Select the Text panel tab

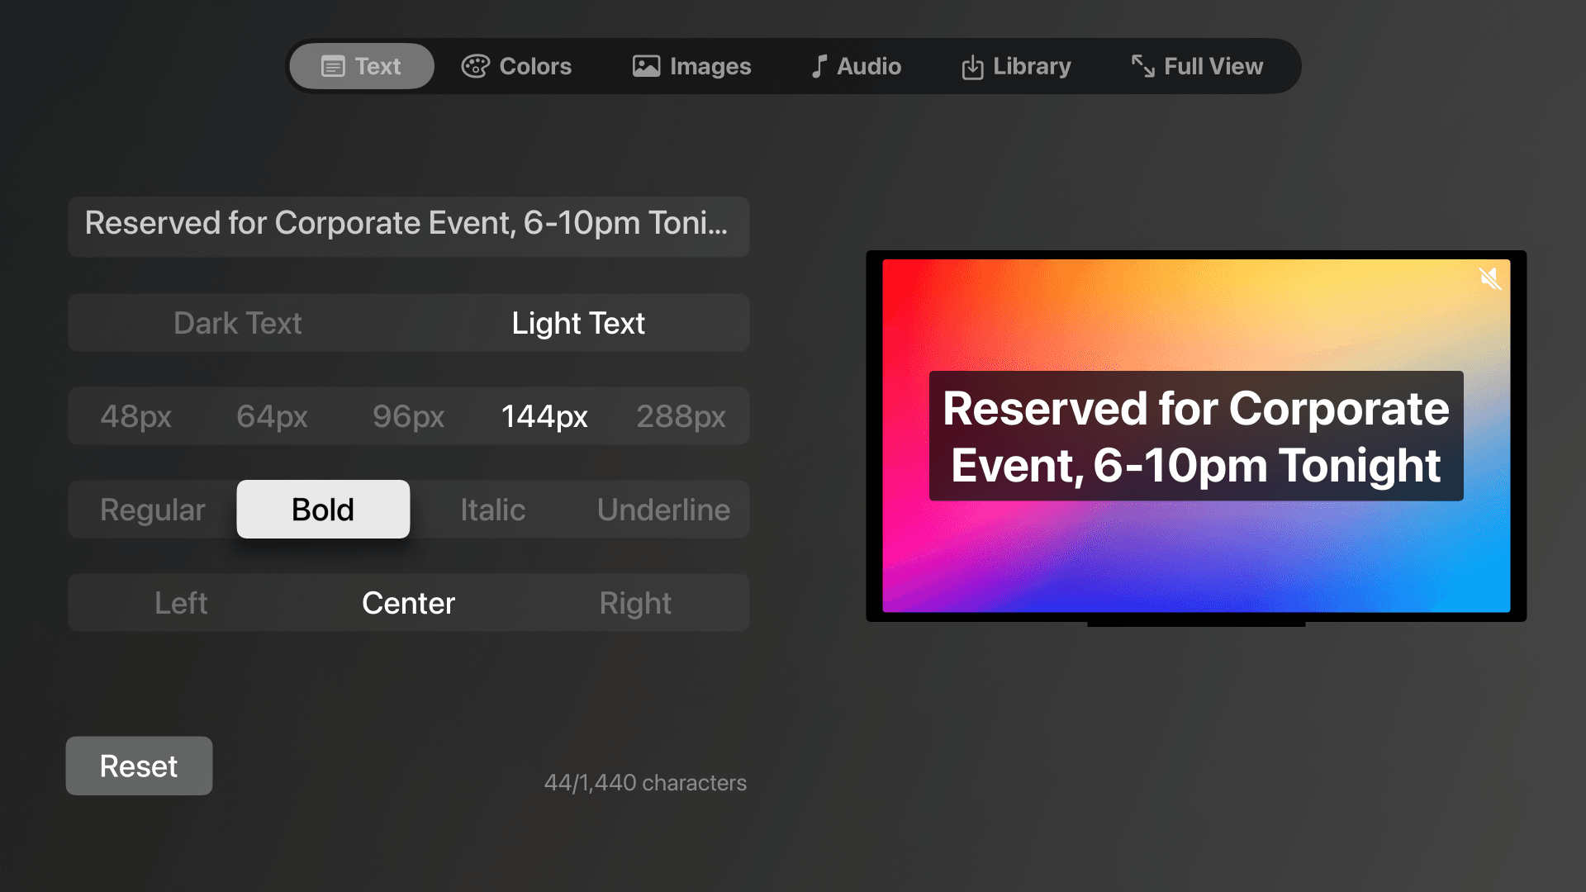click(x=359, y=66)
